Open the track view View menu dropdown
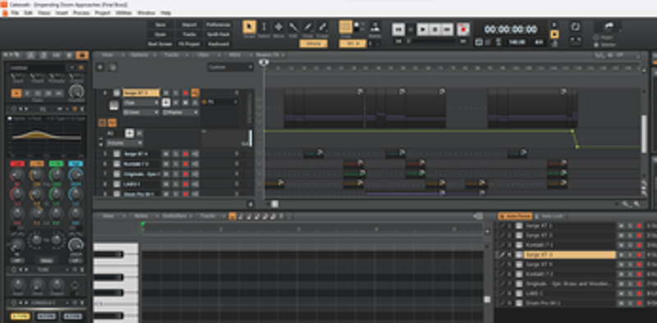Viewport: 657px width, 323px height. click(110, 55)
